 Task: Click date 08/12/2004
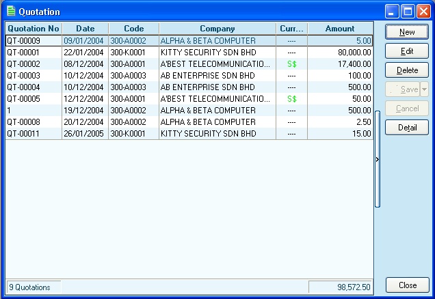click(83, 64)
